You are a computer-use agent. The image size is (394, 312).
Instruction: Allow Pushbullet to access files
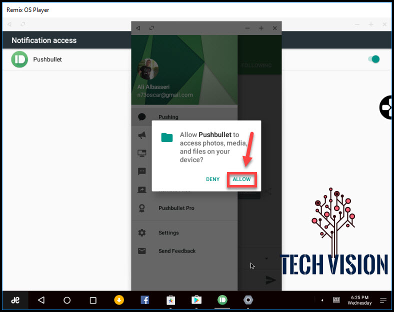241,179
